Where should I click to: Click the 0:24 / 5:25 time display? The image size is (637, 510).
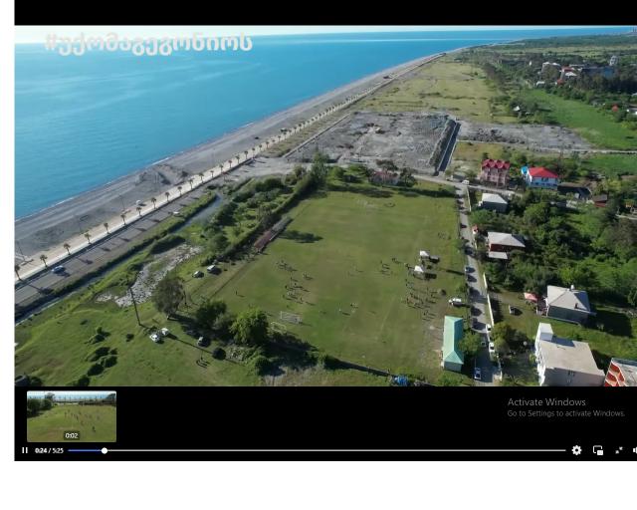49,450
